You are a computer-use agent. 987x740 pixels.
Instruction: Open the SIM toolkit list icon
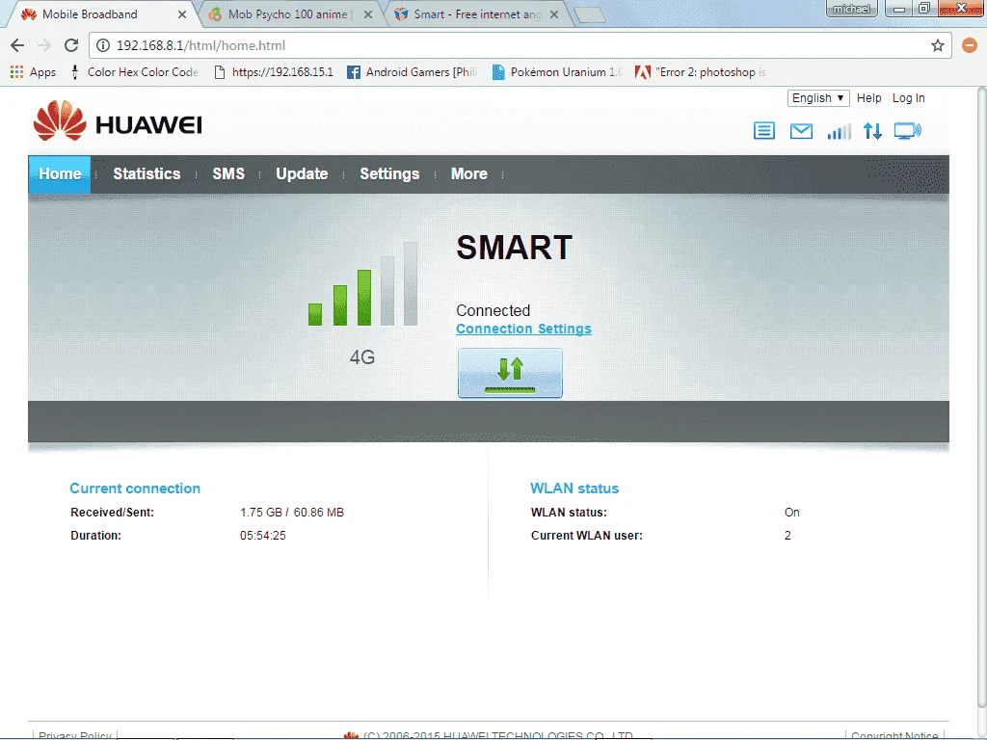764,131
